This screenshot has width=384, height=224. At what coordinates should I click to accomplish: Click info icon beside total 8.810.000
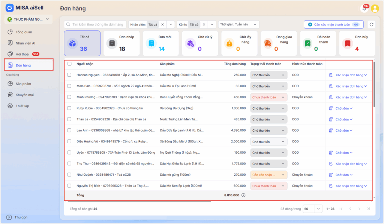pyautogui.click(x=243, y=195)
